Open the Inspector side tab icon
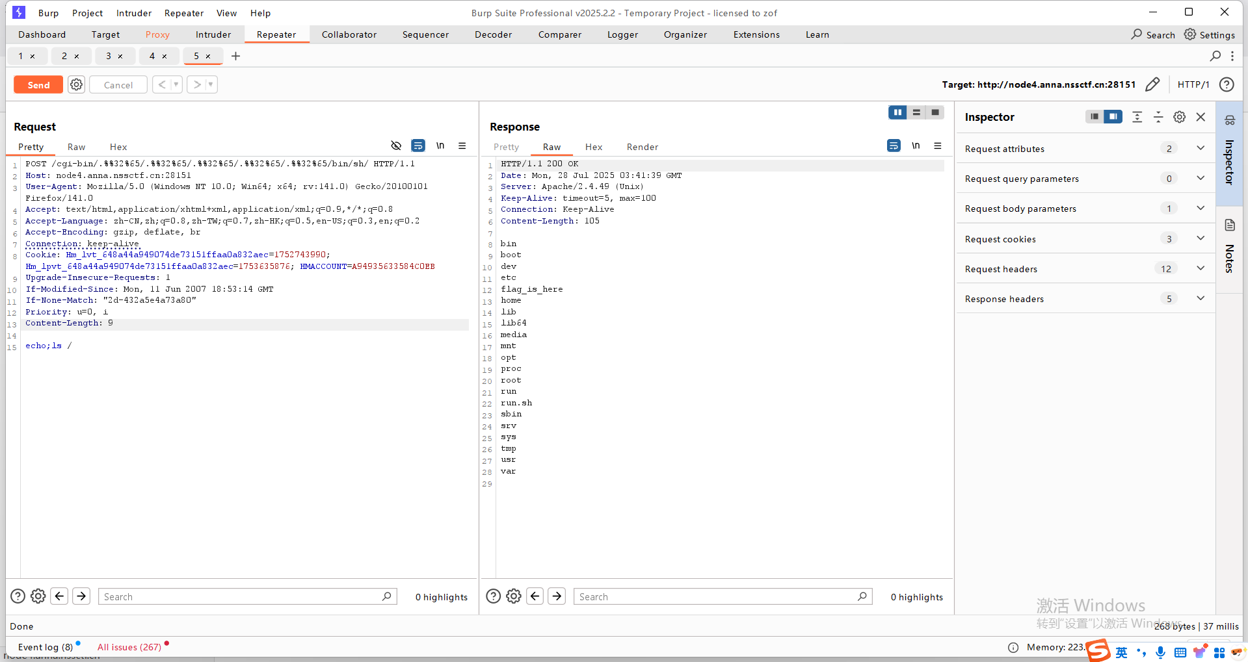The height and width of the screenshot is (662, 1248). pos(1230,120)
